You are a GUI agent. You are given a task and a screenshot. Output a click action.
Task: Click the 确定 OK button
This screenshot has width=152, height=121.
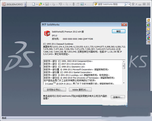pos(119,31)
